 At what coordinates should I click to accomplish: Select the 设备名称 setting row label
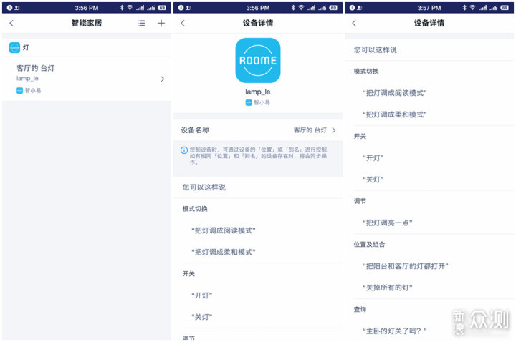click(x=195, y=130)
